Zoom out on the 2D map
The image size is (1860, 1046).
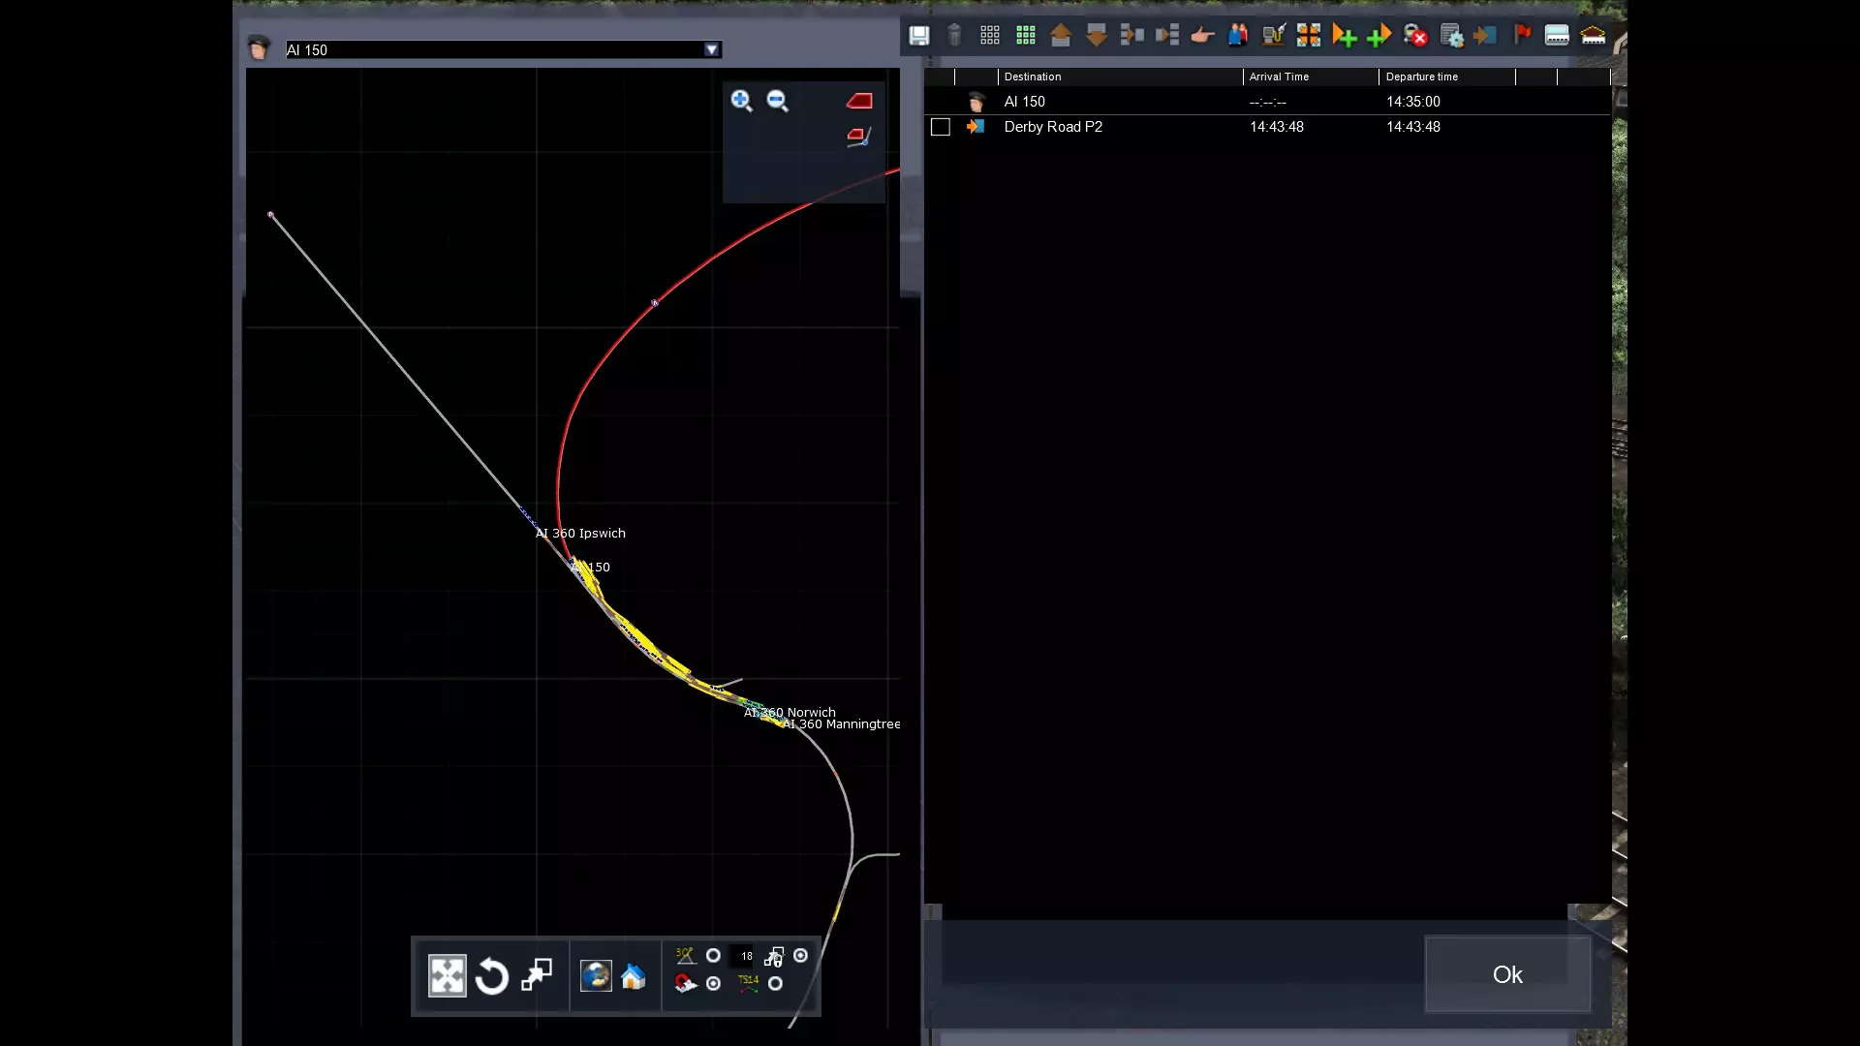tap(777, 101)
